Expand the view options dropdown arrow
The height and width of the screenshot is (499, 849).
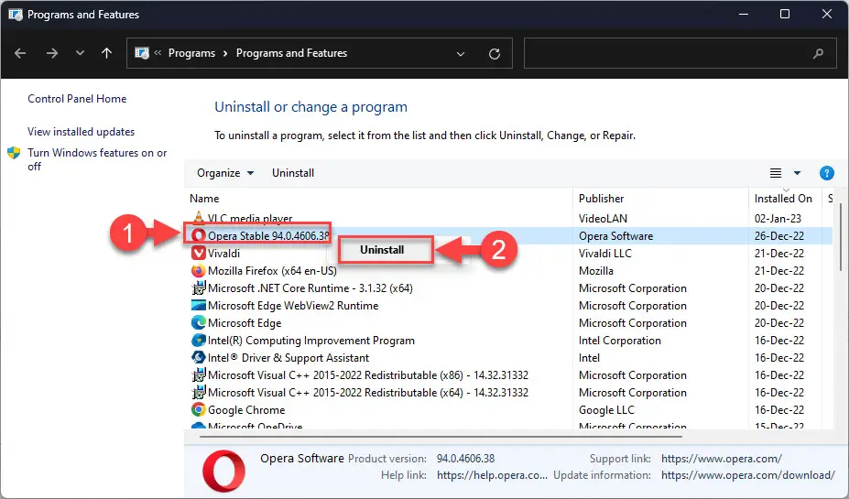click(797, 173)
